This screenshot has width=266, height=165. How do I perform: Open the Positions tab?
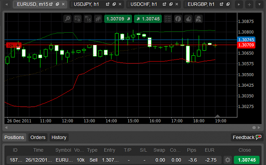pos(14,137)
